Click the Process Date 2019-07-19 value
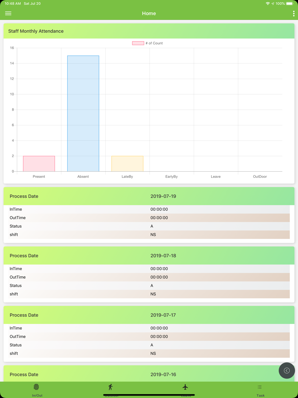This screenshot has height=398, width=298. pos(163,196)
